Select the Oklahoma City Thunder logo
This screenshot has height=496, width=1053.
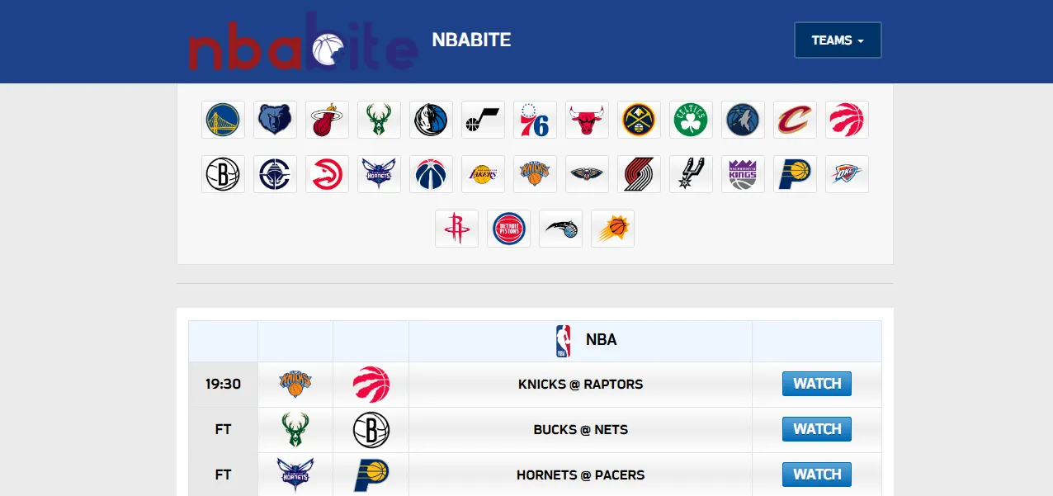[x=847, y=174]
